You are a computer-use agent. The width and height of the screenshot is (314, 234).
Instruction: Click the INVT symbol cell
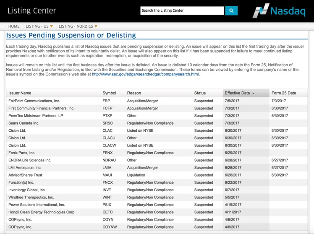[107, 190]
